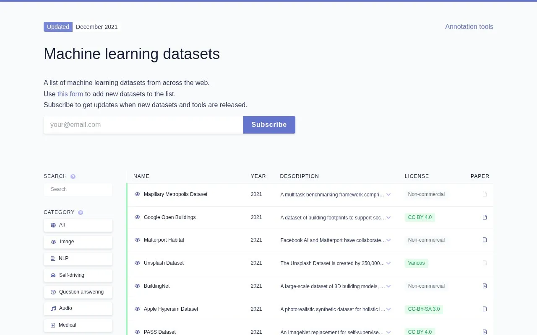Open Mapillary Metropolis Dataset name link
The width and height of the screenshot is (537, 335).
(175, 194)
